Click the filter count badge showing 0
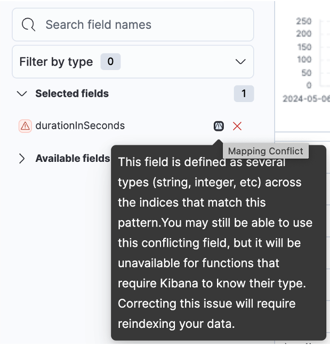 [x=110, y=62]
